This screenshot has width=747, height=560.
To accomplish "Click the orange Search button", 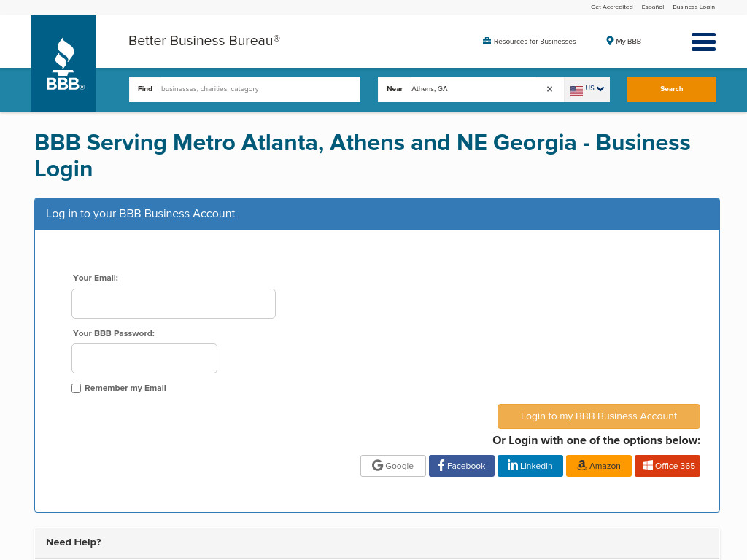I will (x=671, y=89).
